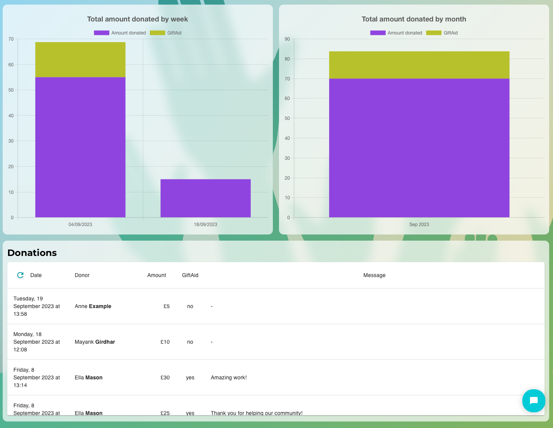Click GiftAid segment of 04/09/2023 bar
This screenshot has height=428, width=553.
pos(80,60)
